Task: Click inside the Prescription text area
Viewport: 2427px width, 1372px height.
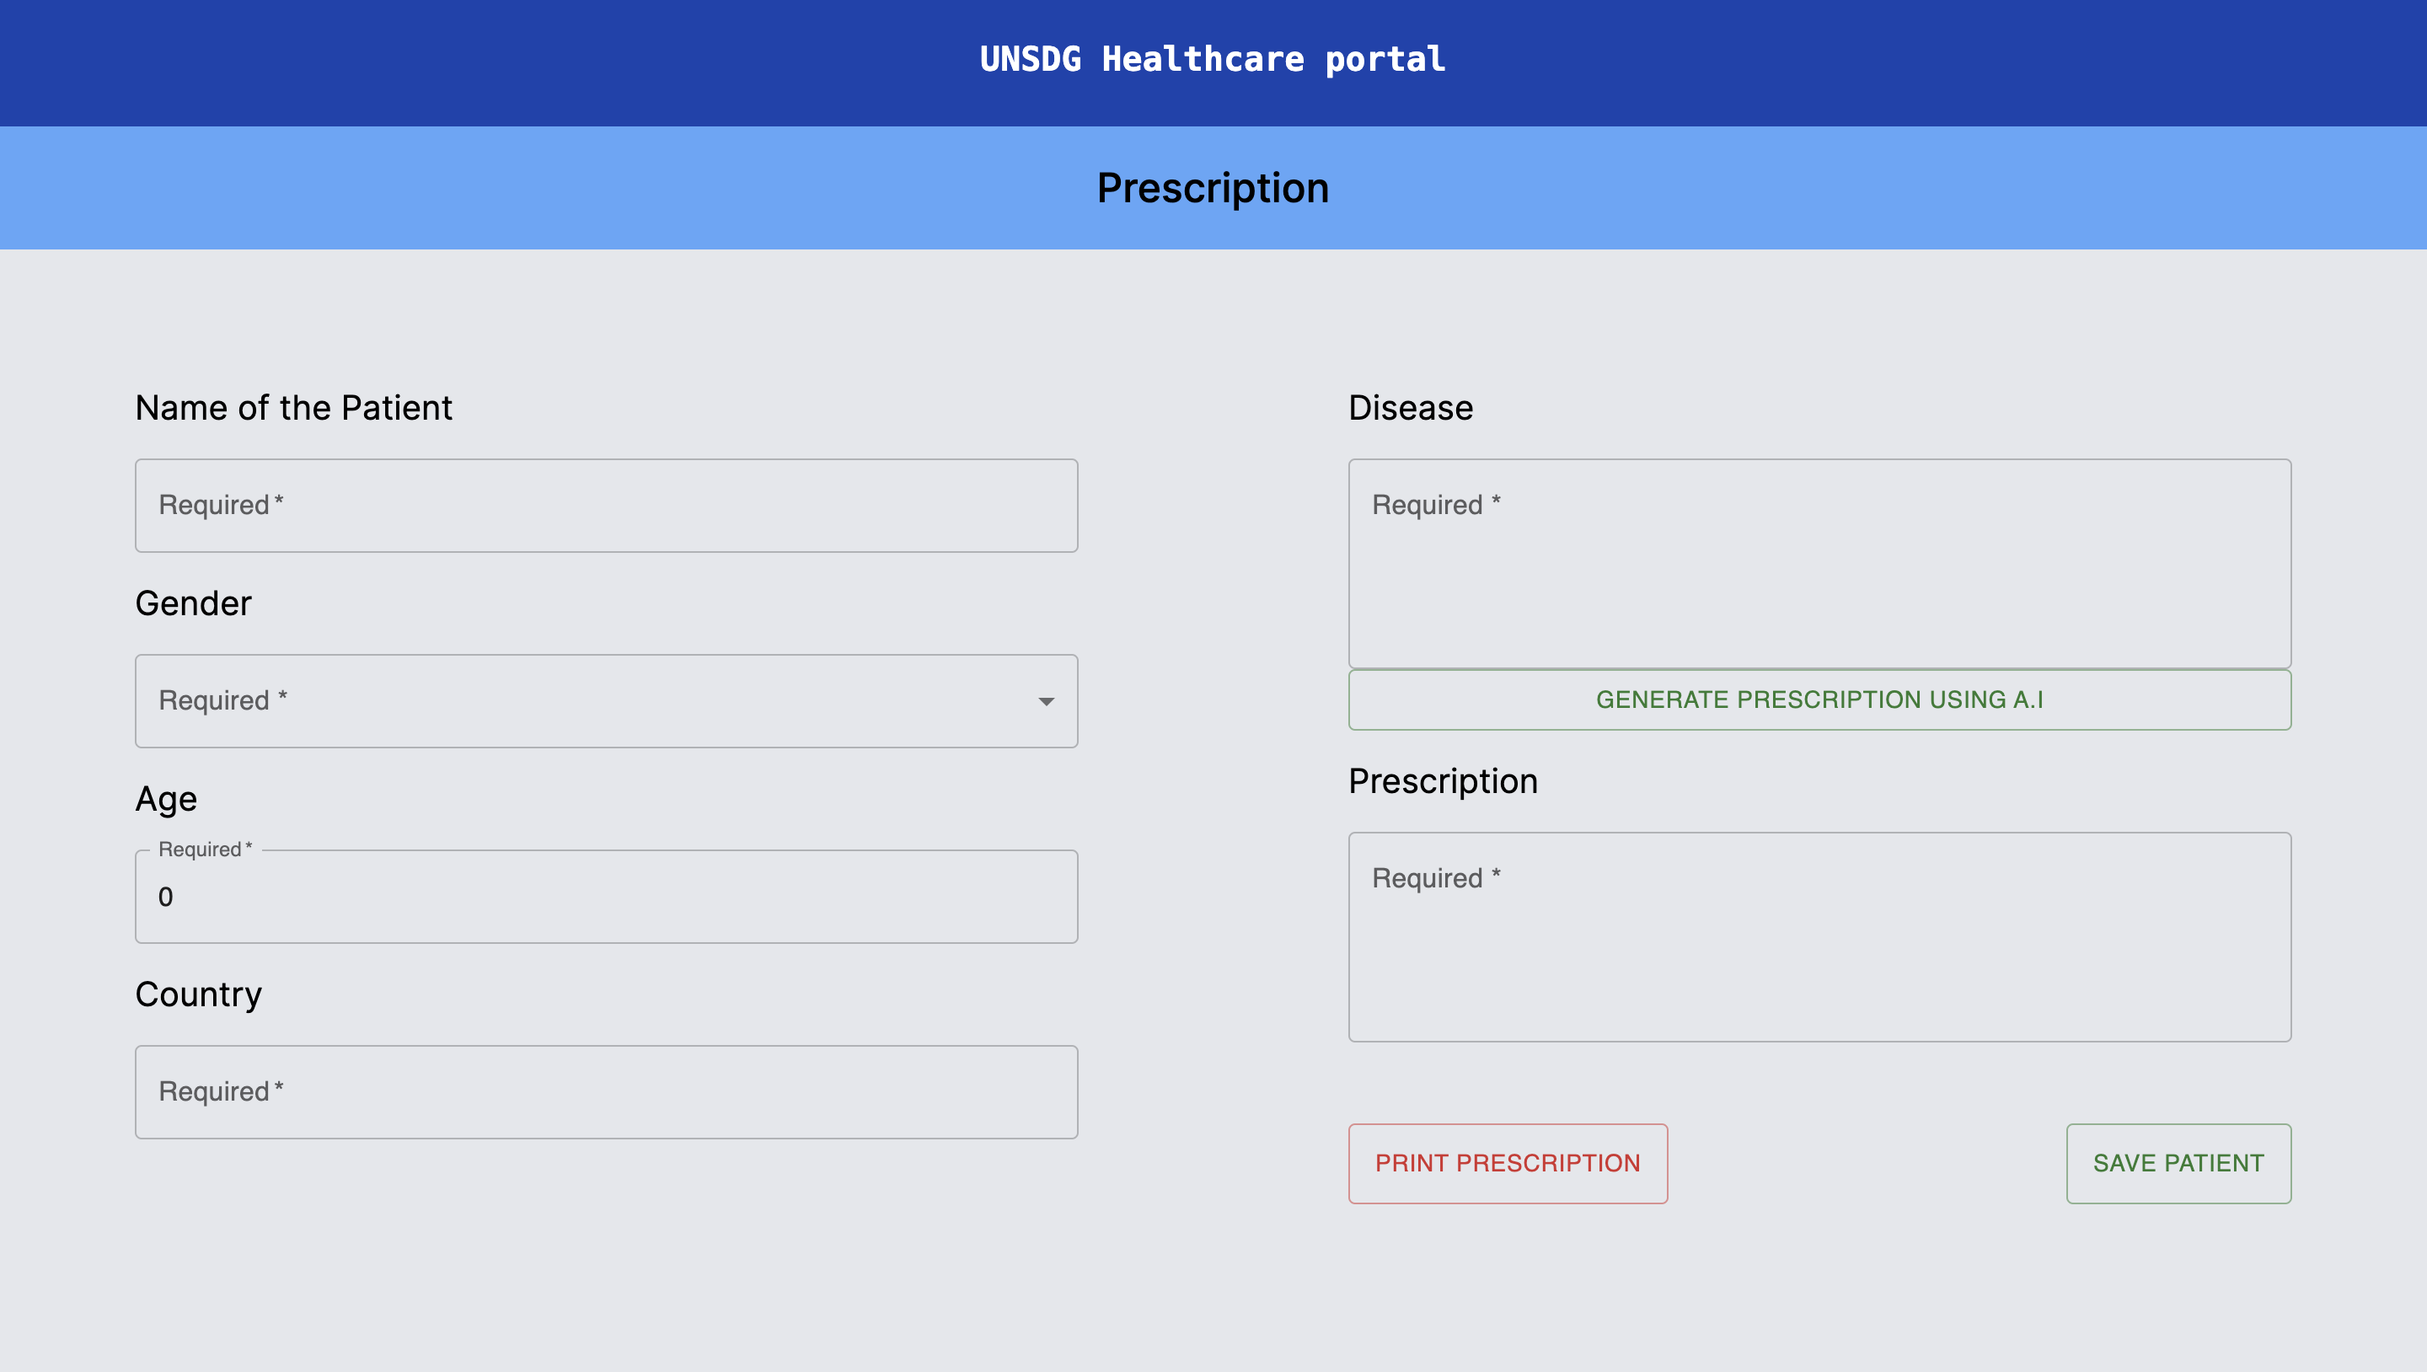Action: click(x=1819, y=938)
